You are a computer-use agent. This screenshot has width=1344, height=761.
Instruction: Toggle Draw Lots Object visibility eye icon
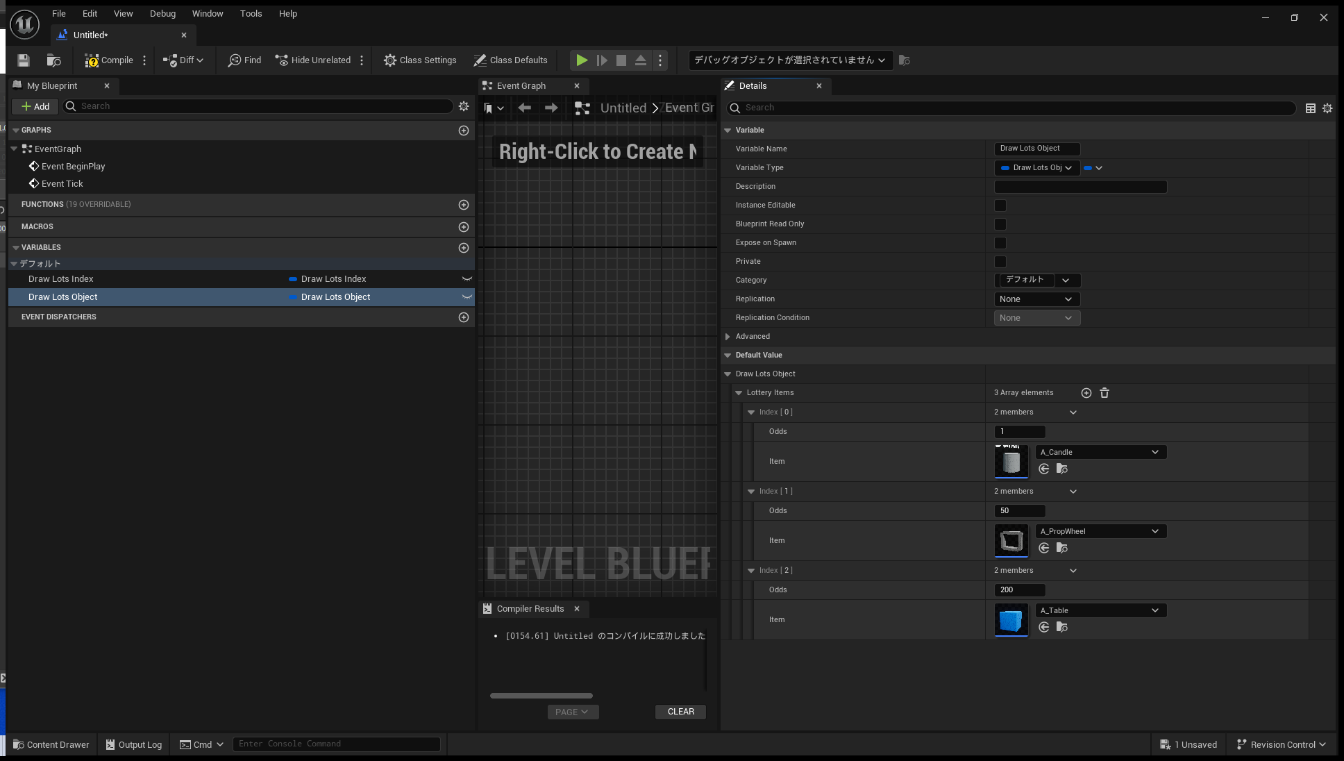pos(467,297)
